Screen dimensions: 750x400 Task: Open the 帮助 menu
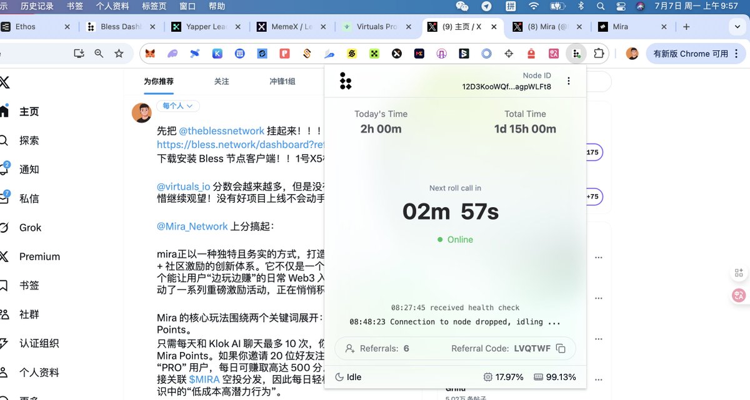click(x=217, y=6)
